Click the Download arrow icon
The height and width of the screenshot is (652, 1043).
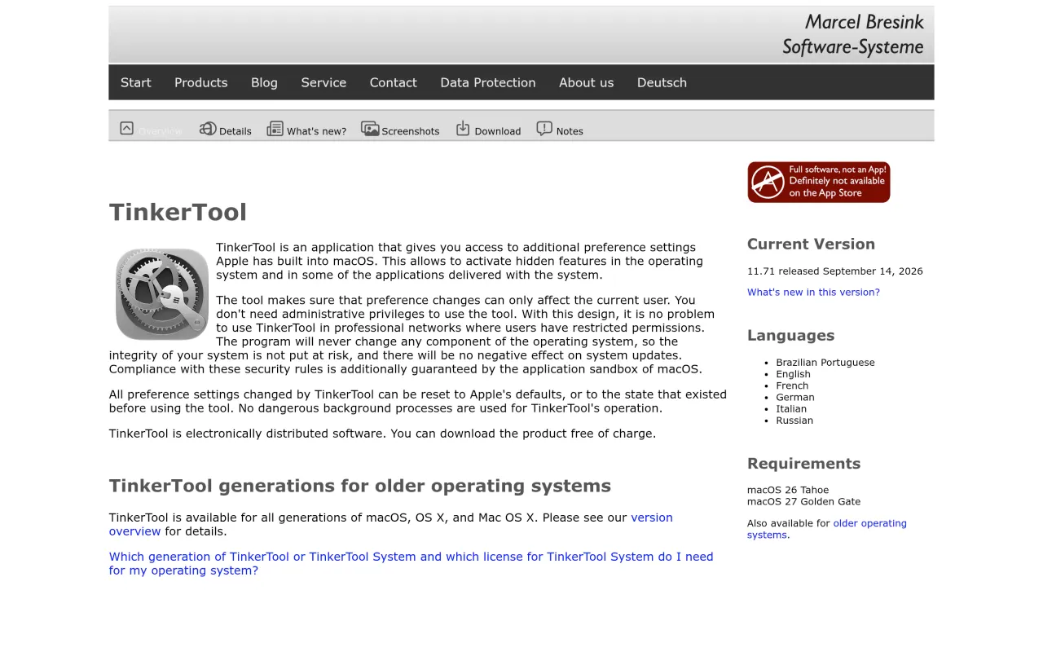coord(463,128)
